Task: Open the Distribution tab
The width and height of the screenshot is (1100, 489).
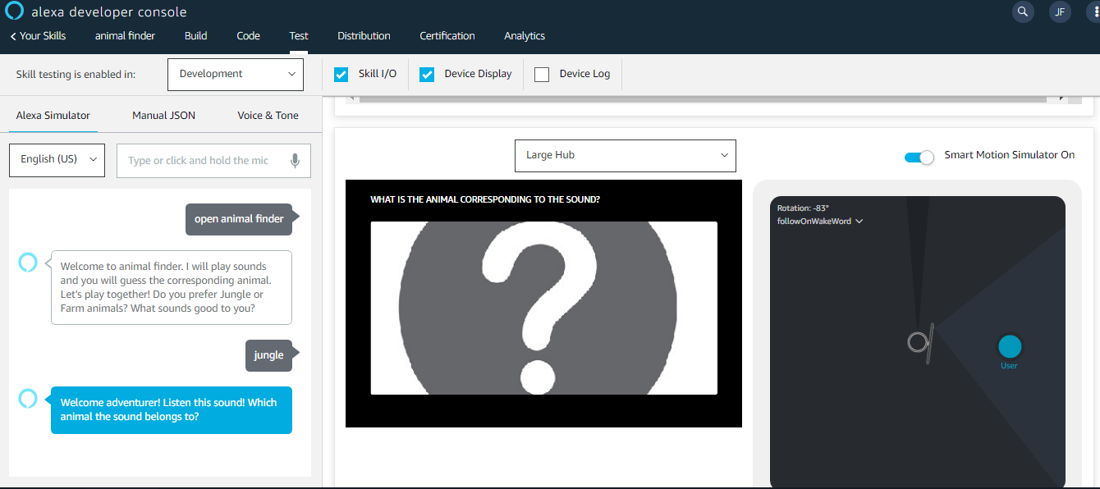Action: tap(364, 36)
